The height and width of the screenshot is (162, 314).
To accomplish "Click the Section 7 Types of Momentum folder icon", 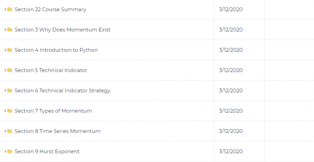I will tap(10, 111).
